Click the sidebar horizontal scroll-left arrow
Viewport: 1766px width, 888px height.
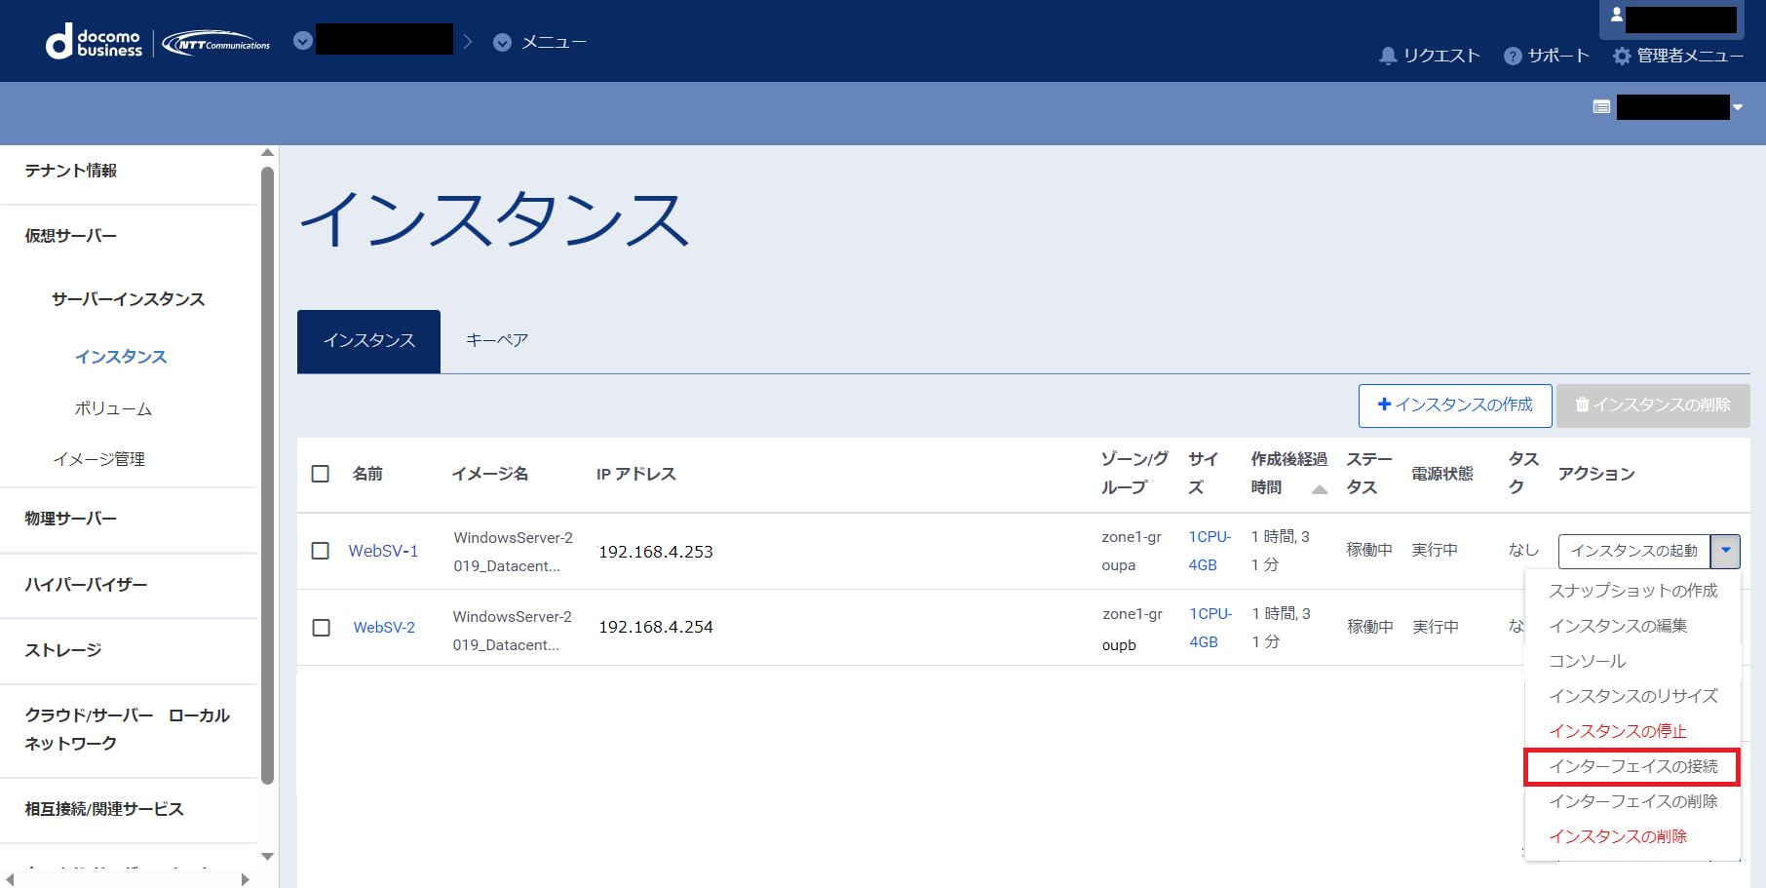pos(10,879)
